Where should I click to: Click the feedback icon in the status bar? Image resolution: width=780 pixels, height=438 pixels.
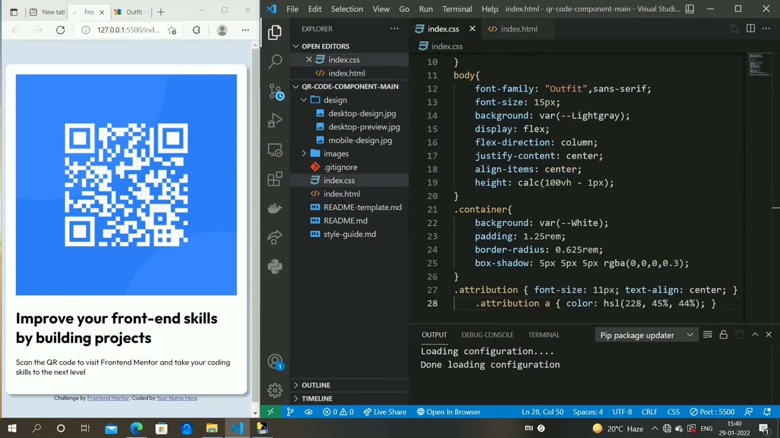pos(749,412)
